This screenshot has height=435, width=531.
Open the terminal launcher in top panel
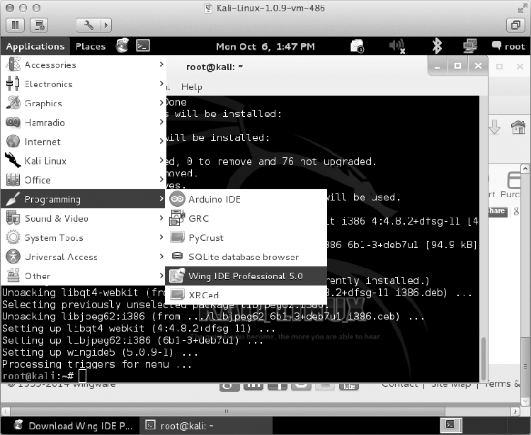pyautogui.click(x=143, y=46)
